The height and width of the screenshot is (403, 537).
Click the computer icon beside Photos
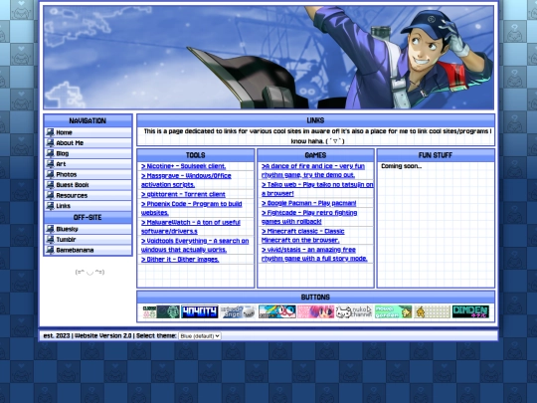pos(50,174)
